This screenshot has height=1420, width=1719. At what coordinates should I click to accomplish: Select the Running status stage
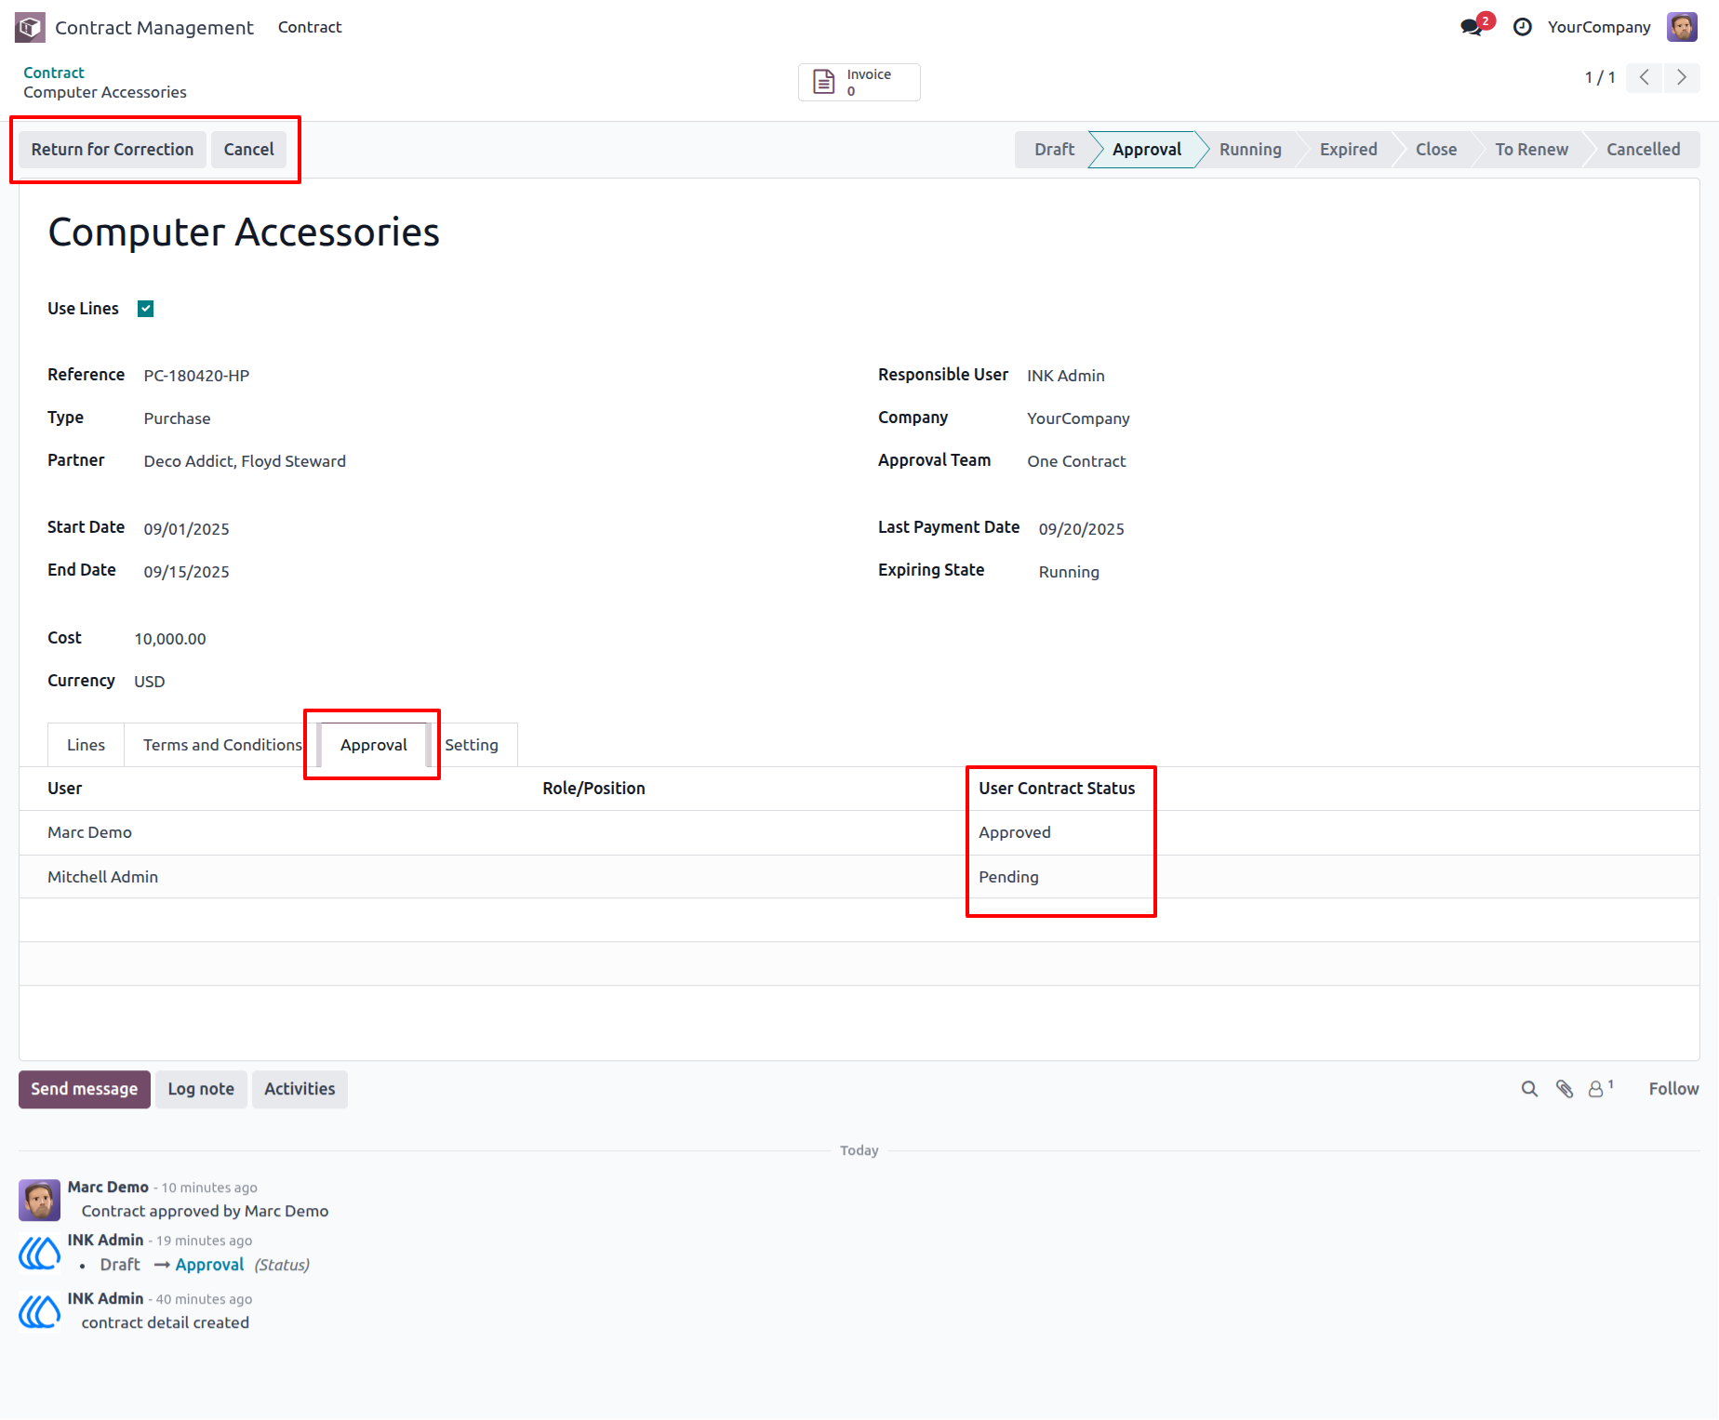(x=1250, y=150)
